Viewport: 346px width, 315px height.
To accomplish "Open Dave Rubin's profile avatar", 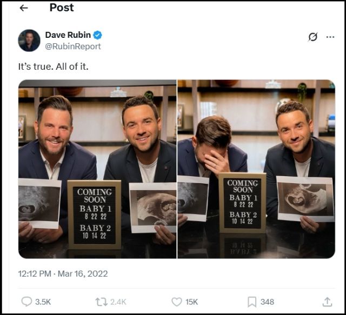I will [x=29, y=41].
